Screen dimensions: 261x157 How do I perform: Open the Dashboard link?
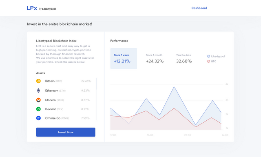click(199, 8)
